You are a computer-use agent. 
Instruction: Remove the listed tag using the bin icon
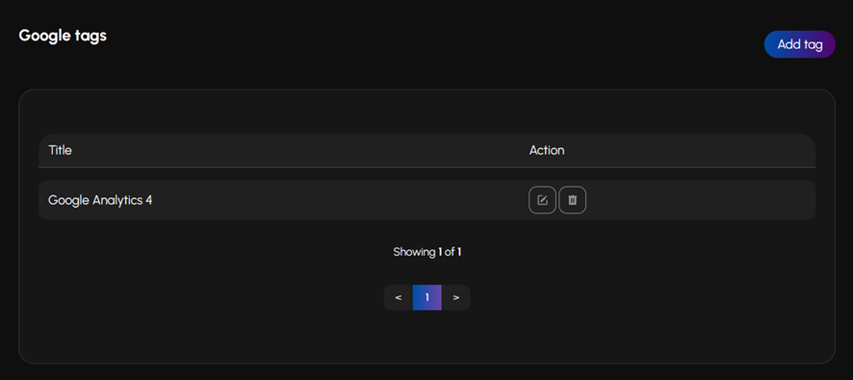pyautogui.click(x=572, y=200)
